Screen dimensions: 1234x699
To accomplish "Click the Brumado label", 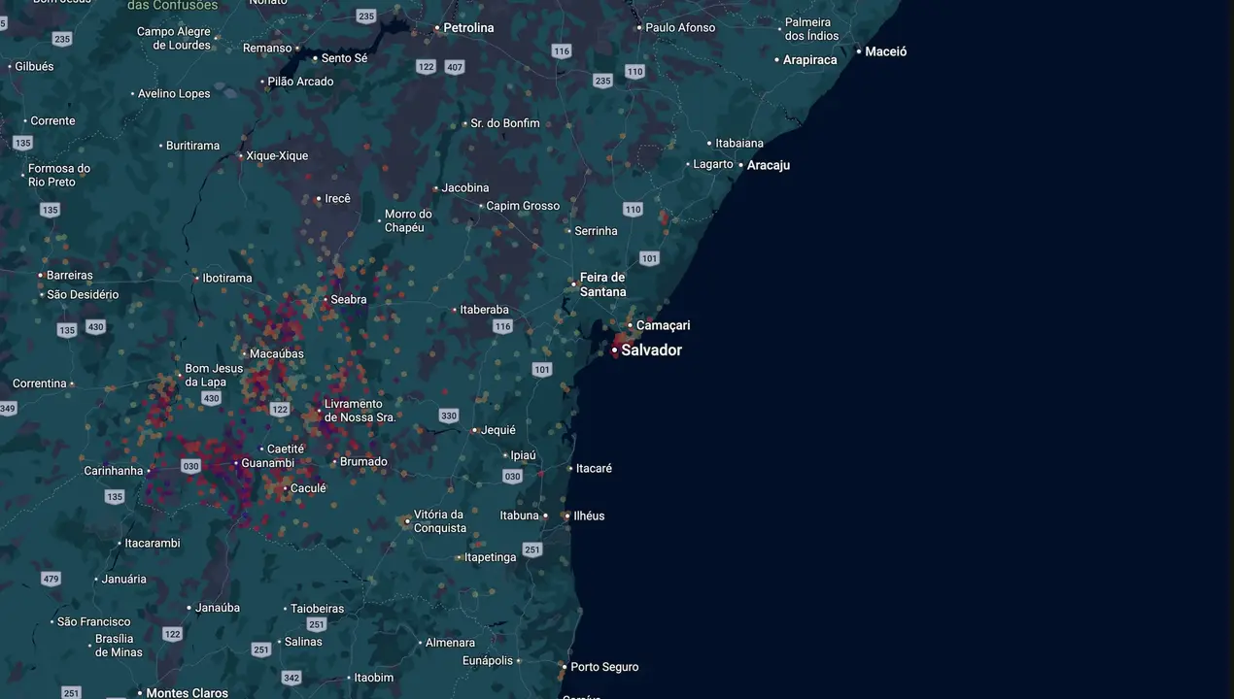I will coord(363,462).
